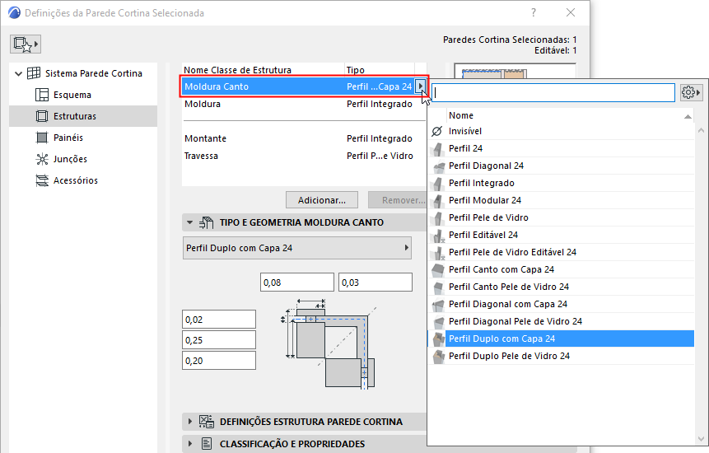Open the Acessórios page
Image resolution: width=709 pixels, height=453 pixels.
point(76,180)
